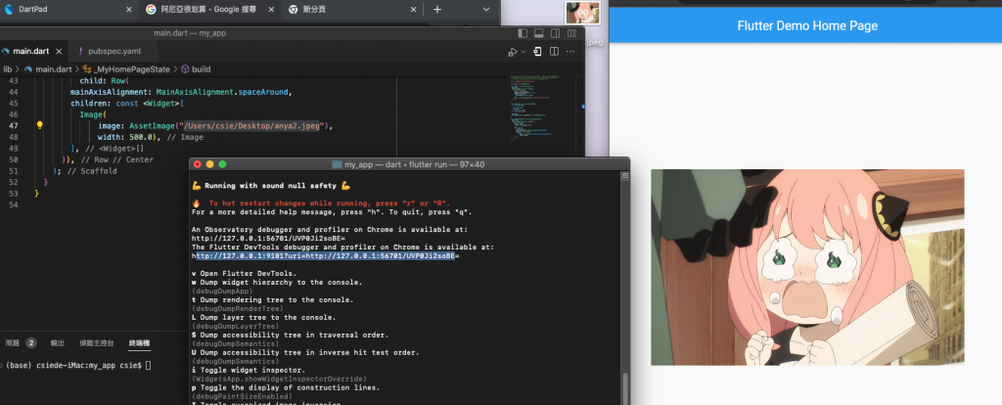
Task: Toggle primary side bar in VS Code
Action: coord(523,33)
